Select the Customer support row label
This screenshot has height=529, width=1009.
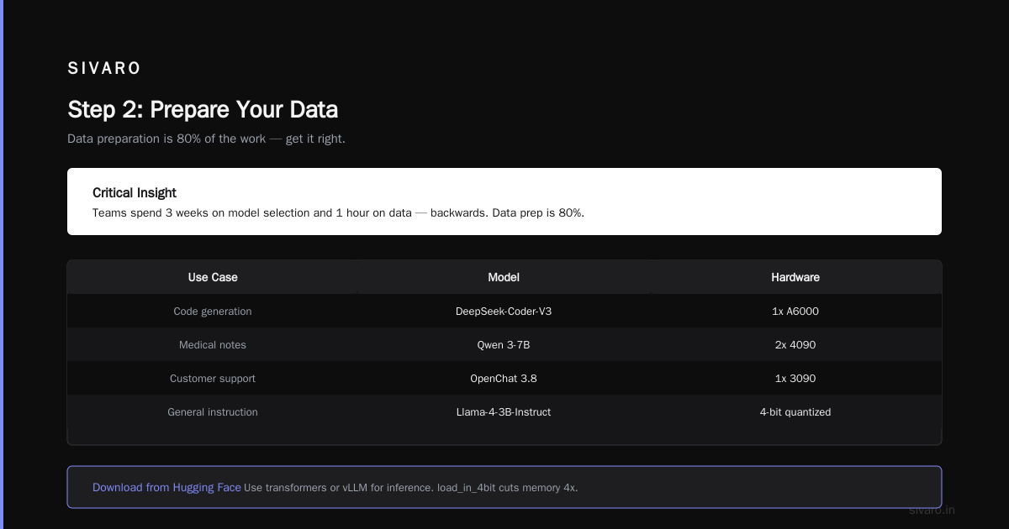click(x=213, y=378)
